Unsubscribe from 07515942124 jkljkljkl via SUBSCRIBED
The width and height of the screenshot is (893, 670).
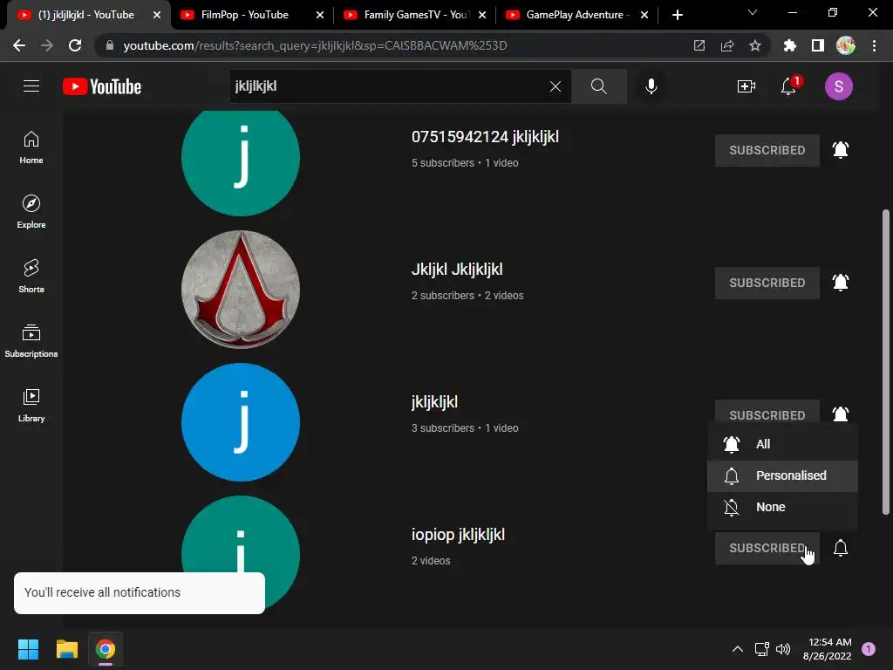(767, 150)
